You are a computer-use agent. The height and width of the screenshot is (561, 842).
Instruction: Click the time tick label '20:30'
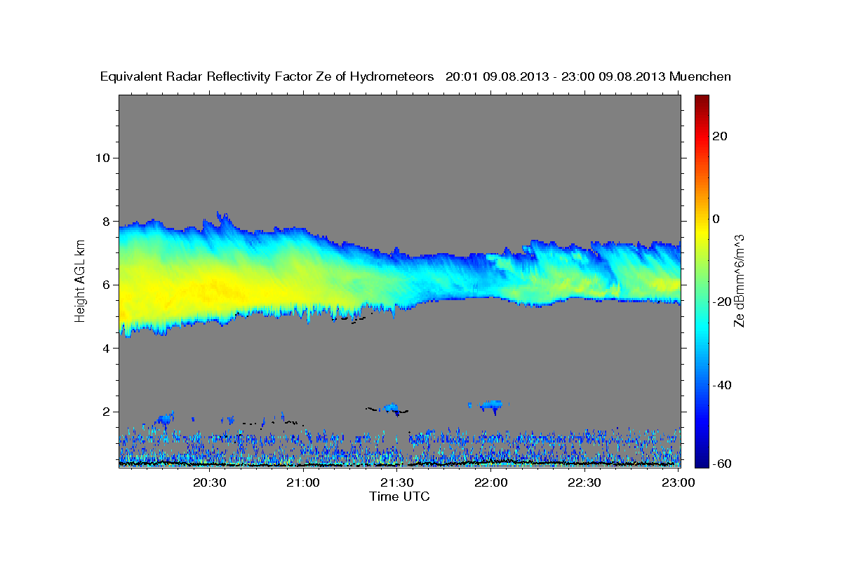pyautogui.click(x=209, y=482)
